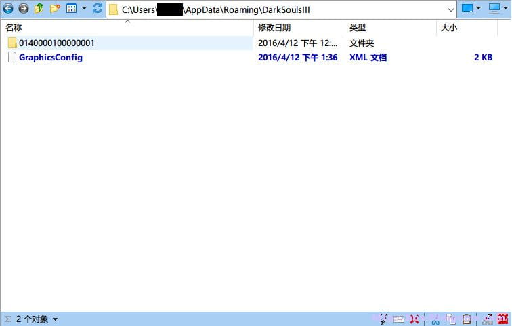
Task: Select the 0140000100000001 folder
Action: pyautogui.click(x=56, y=43)
